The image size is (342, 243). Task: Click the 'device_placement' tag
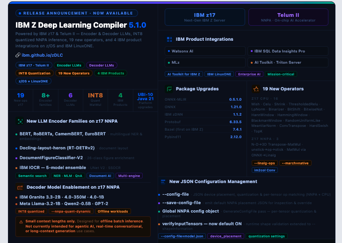226,236
